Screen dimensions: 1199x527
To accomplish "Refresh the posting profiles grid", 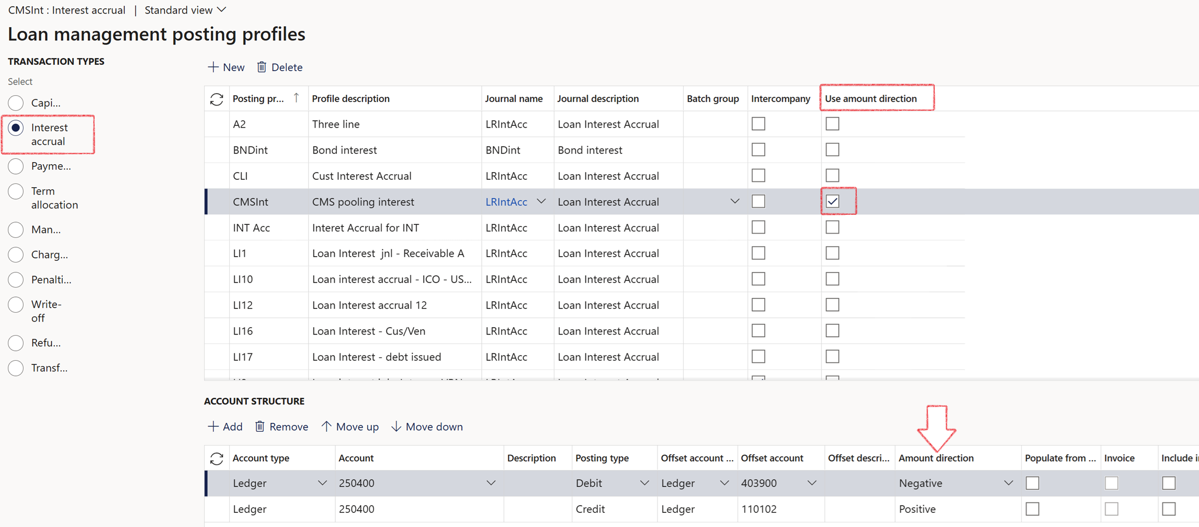I will click(x=217, y=99).
